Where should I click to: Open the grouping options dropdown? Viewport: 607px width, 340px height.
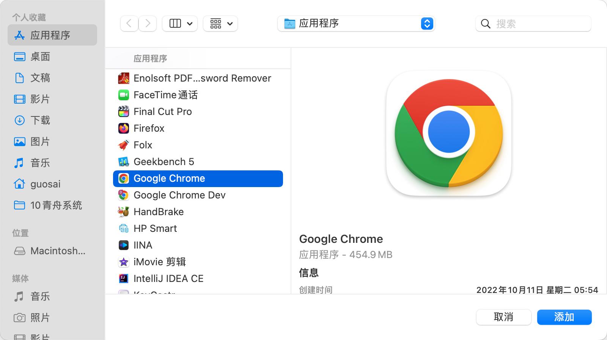point(220,23)
